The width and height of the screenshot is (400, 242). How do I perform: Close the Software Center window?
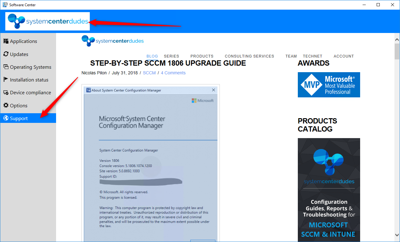(x=393, y=5)
